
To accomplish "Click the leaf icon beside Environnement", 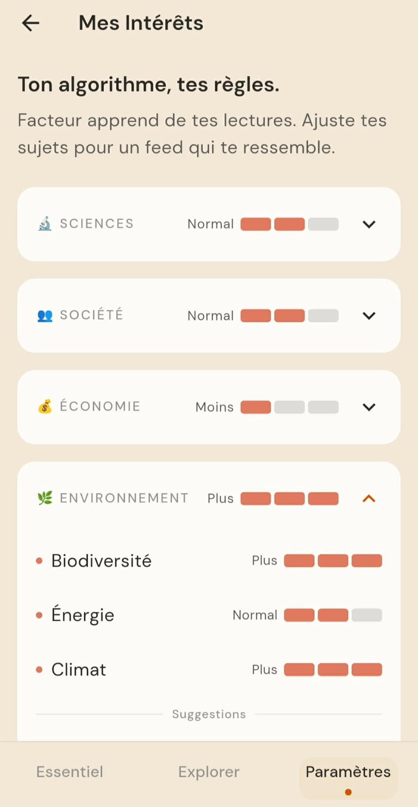I will pos(45,498).
